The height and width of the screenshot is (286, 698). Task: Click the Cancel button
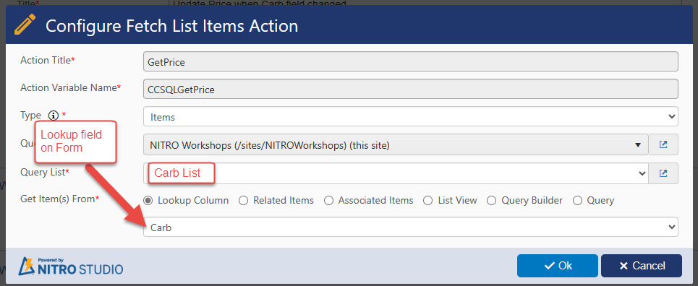click(x=641, y=266)
